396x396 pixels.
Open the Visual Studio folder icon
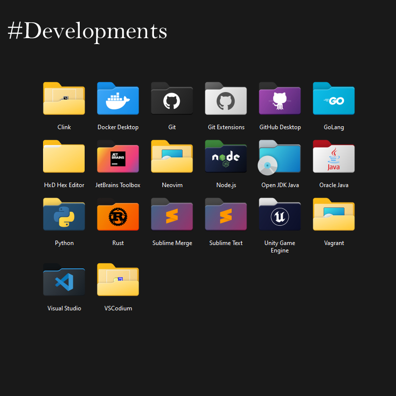click(64, 280)
